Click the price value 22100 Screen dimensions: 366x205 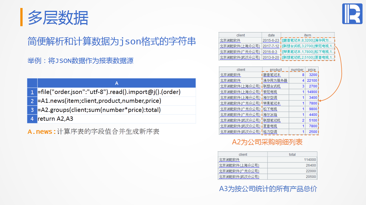click(312, 81)
